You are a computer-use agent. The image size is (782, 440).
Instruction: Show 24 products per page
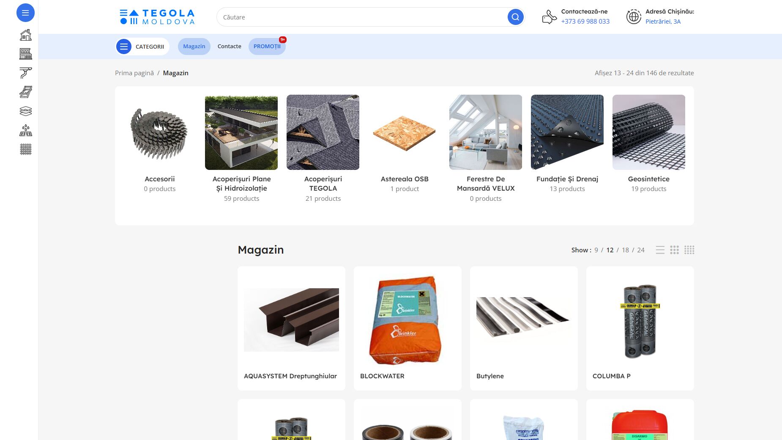641,250
